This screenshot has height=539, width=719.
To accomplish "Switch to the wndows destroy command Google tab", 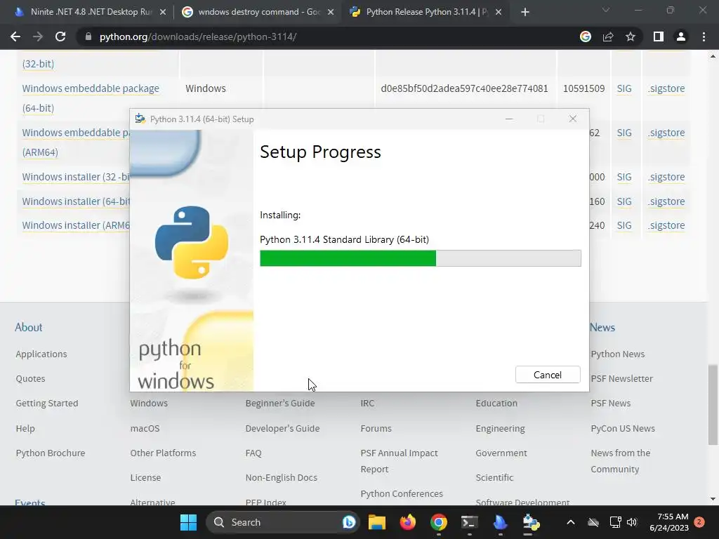I will coord(258,12).
